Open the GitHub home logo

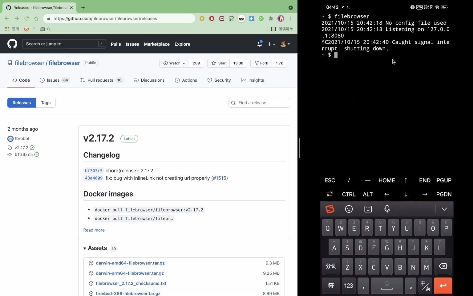click(x=12, y=44)
